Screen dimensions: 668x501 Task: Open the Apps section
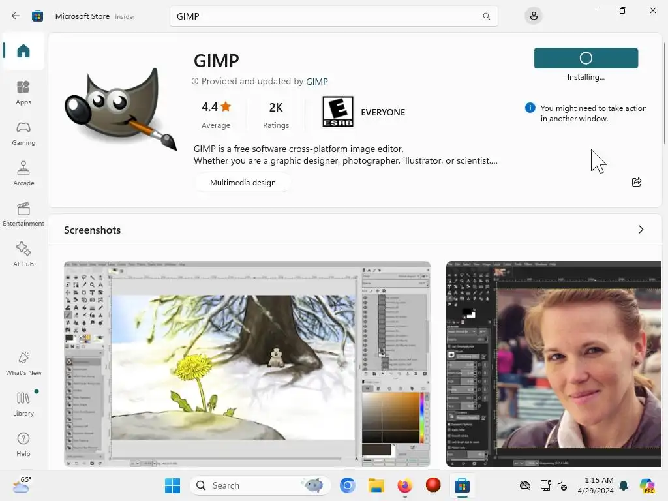[23, 93]
